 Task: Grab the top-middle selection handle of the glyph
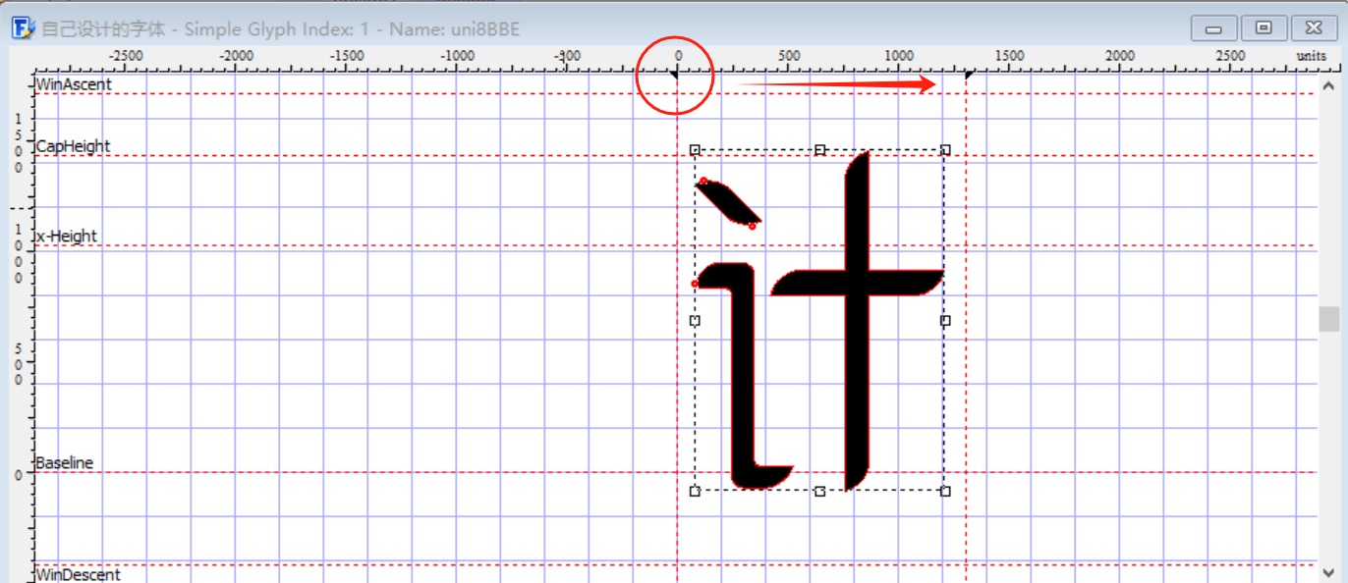[x=819, y=150]
